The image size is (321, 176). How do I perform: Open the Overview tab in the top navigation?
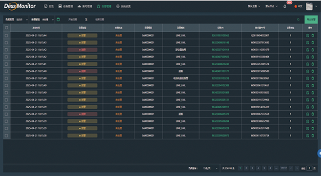(x=49, y=6)
